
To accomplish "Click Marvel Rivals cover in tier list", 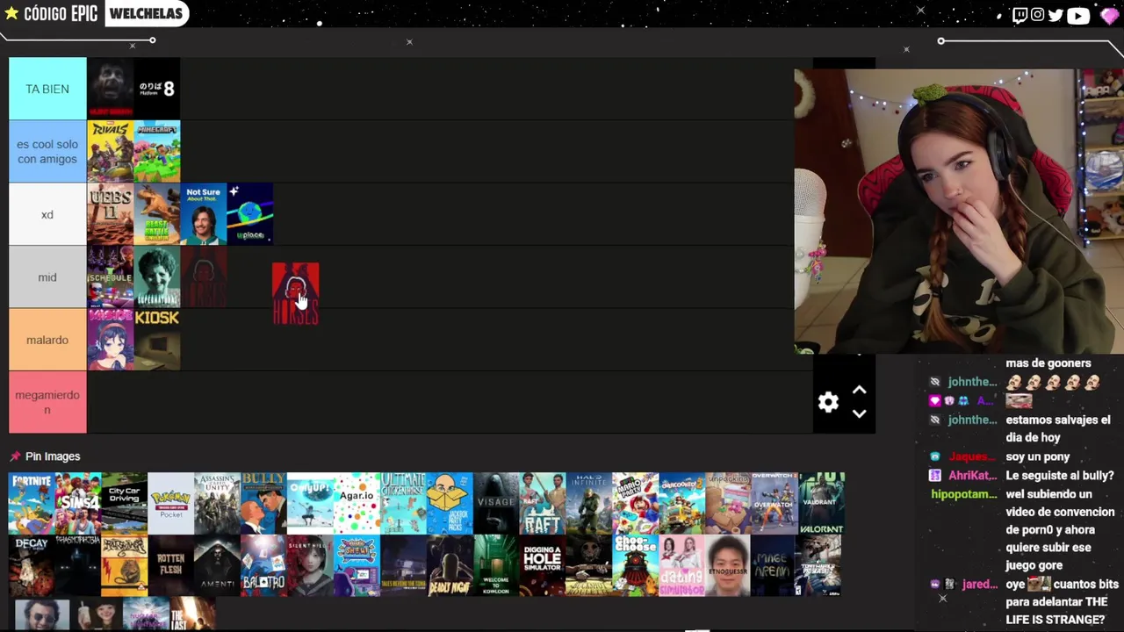I will (111, 152).
